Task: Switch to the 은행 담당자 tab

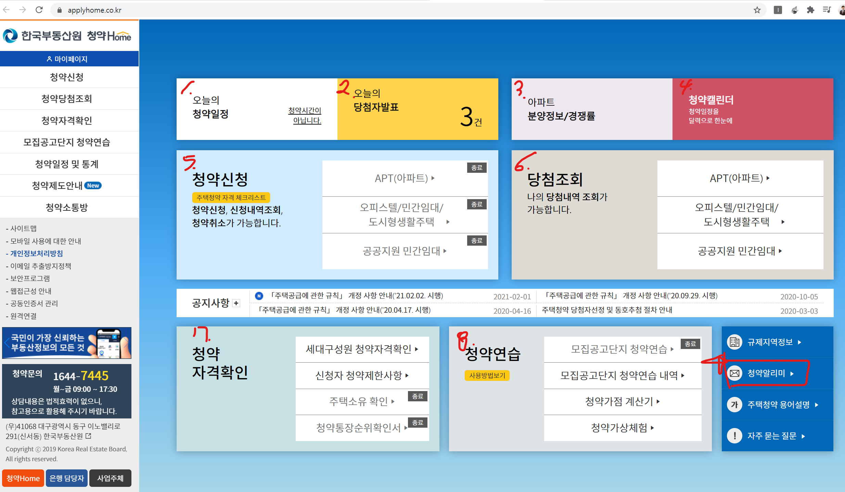Action: [67, 478]
